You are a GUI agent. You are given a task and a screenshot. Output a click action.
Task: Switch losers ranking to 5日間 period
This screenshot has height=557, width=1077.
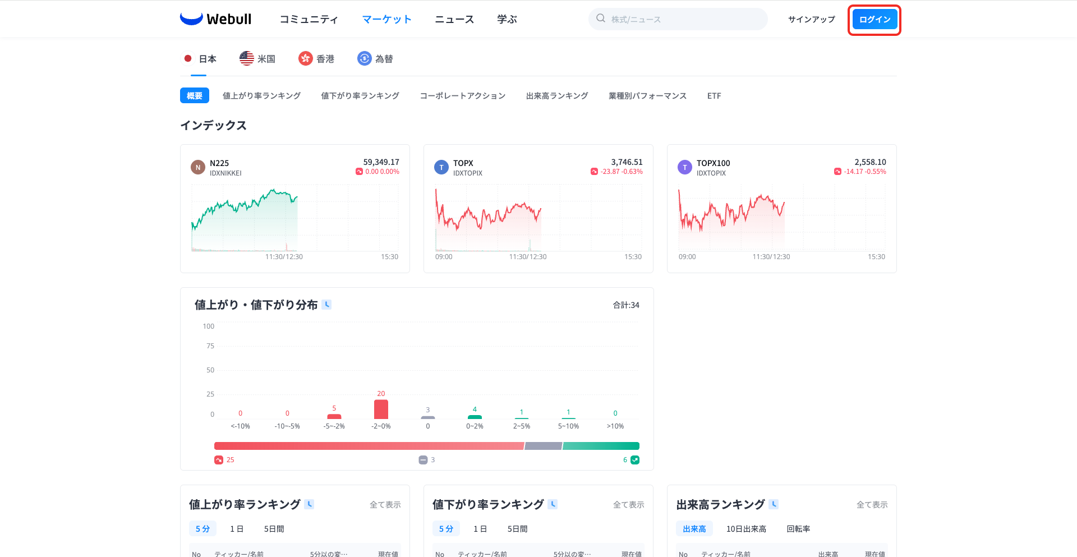point(517,528)
